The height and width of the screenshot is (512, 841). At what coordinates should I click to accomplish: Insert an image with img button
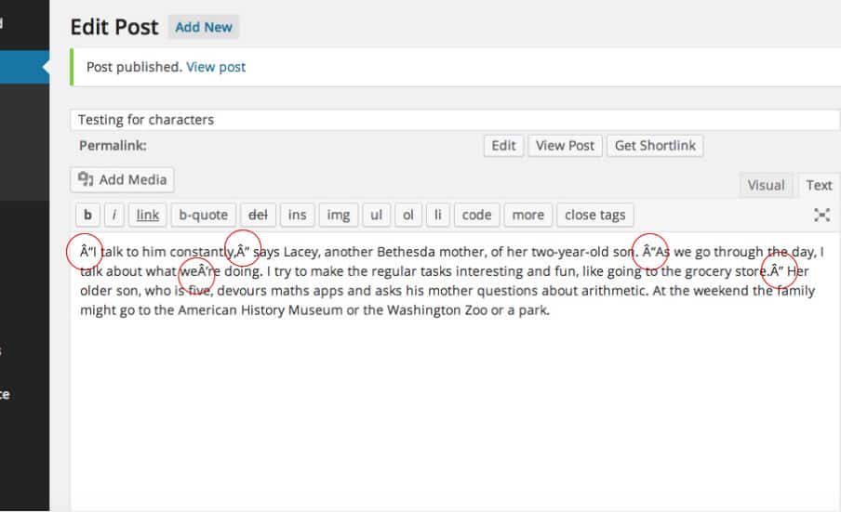[x=339, y=215]
